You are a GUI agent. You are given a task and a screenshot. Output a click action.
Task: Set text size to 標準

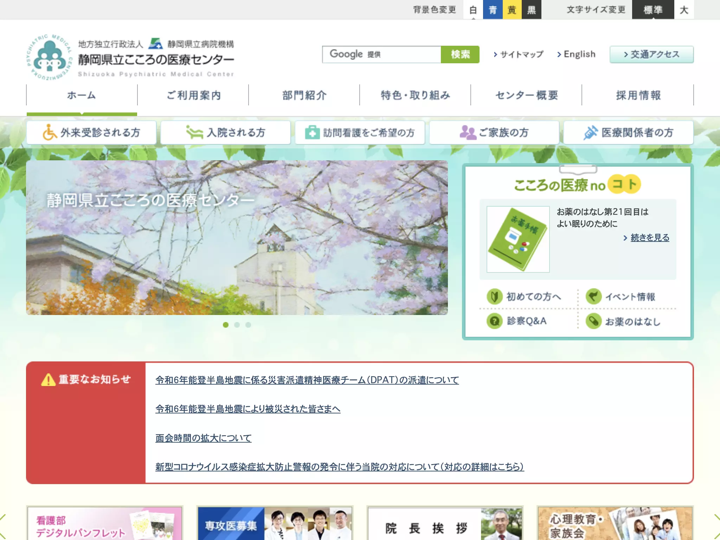[653, 9]
